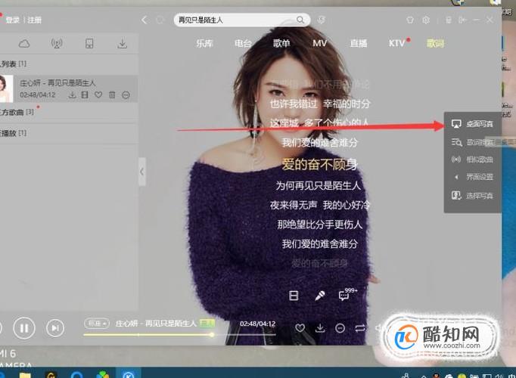Click the microphone icon below the lyrics
The width and height of the screenshot is (516, 378).
319,296
